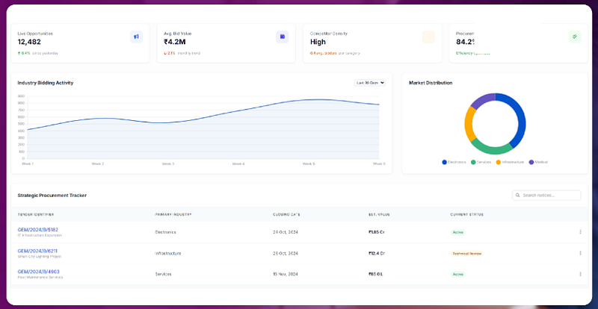Click the search magnifier icon in tracker
This screenshot has height=309, width=598.
[517, 195]
